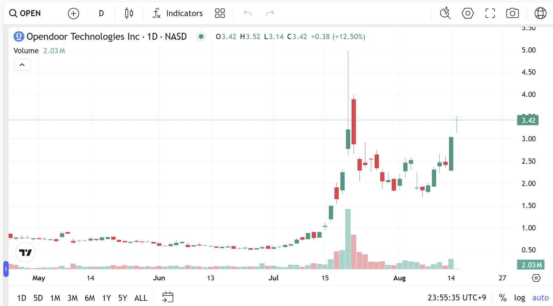Open the D interval dropdown
Screen dimensions: 553x306
pyautogui.click(x=101, y=13)
